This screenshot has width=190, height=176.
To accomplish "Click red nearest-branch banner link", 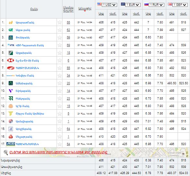I will 59,152.
